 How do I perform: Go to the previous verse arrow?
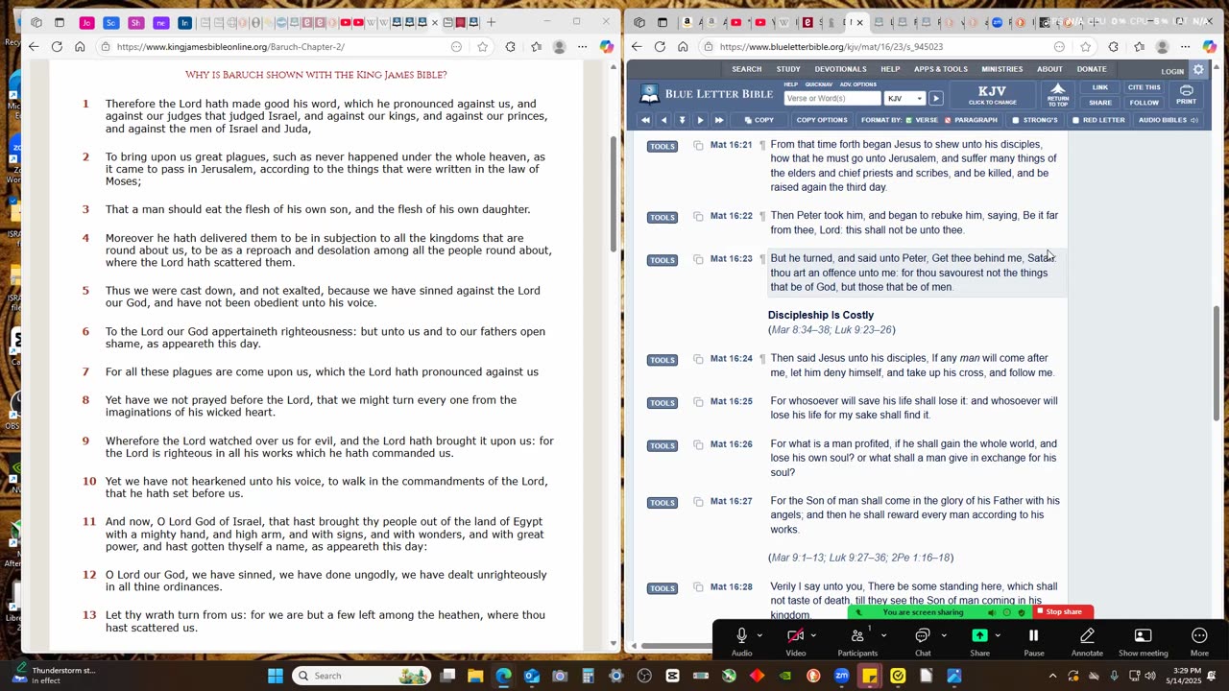(x=663, y=120)
